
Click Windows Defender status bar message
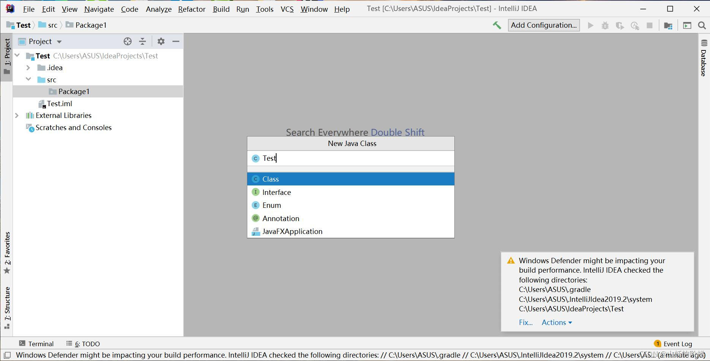tap(360, 355)
